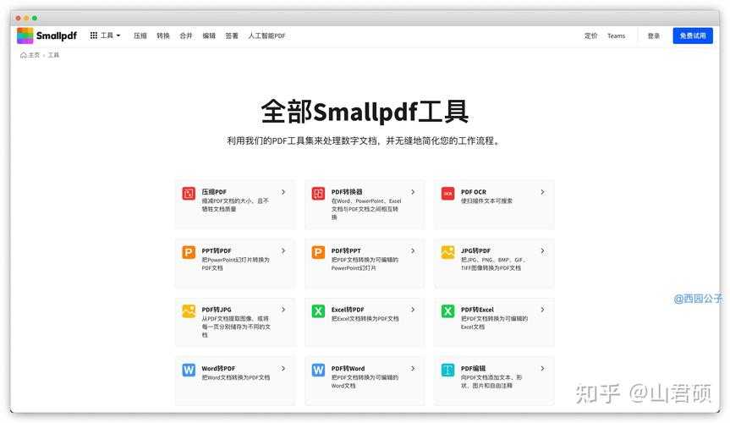Click the Excel转PDF green icon
The width and height of the screenshot is (730, 423).
click(x=318, y=310)
